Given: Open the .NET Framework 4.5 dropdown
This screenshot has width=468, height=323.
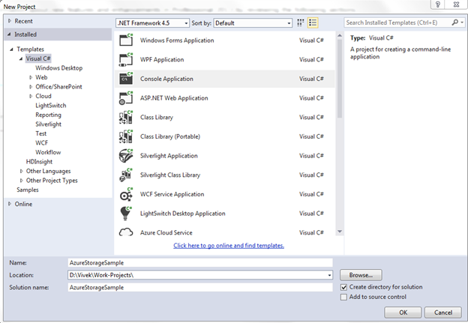Looking at the screenshot, I should 152,23.
